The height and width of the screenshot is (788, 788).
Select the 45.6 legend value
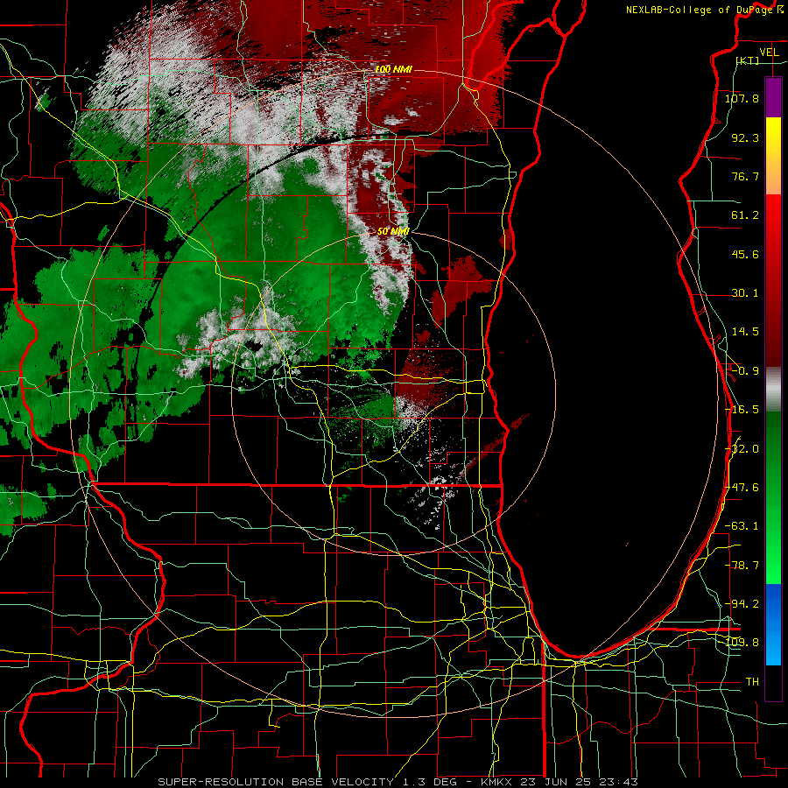coord(745,254)
